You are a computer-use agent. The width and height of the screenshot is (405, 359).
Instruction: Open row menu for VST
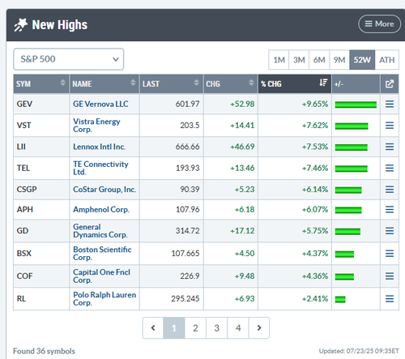tap(390, 126)
